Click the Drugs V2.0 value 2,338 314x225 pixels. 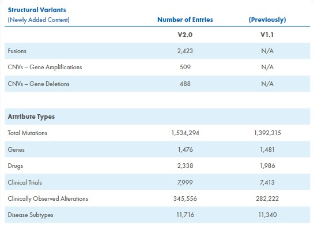pos(185,166)
